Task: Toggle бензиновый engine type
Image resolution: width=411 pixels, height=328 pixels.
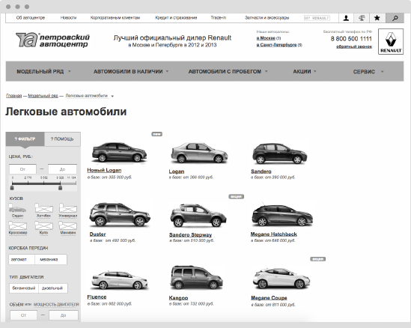Action: point(24,288)
